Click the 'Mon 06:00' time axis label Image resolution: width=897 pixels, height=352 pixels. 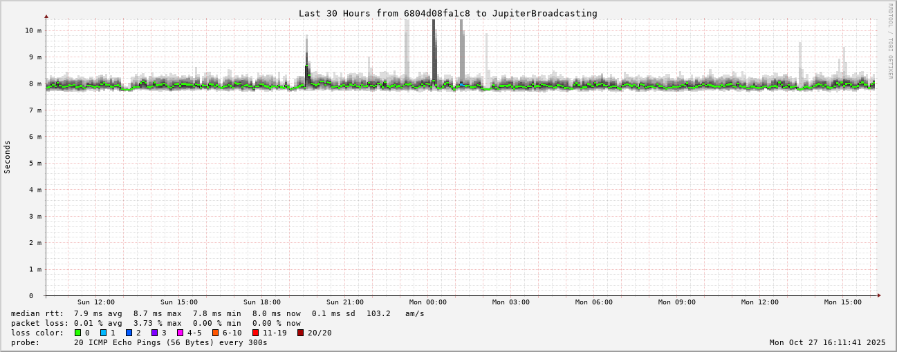coord(593,302)
